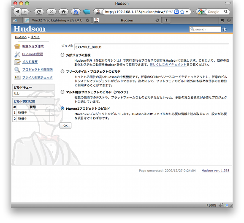Click the toolbar pill button at title bar right
Screen dimensions: 244x223
pos(228,3)
